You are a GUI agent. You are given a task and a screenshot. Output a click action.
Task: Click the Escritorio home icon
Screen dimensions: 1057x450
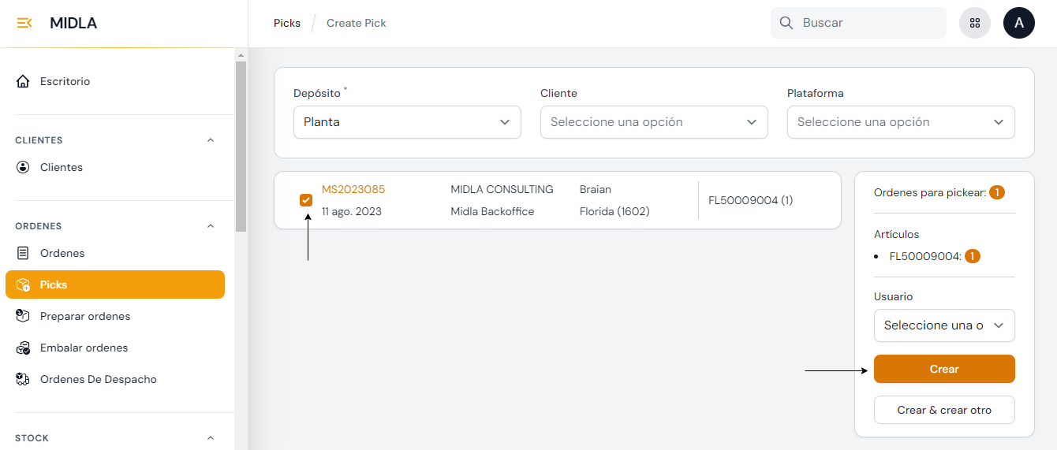23,81
